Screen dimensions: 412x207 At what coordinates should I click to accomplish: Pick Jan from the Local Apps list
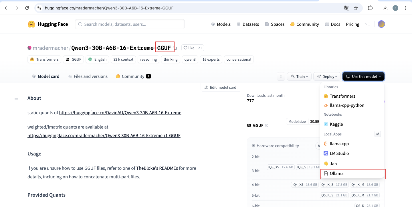coord(352,164)
